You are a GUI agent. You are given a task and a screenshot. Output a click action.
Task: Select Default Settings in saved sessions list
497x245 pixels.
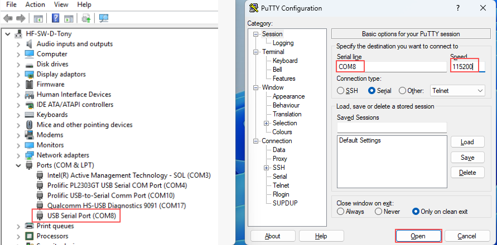point(360,141)
